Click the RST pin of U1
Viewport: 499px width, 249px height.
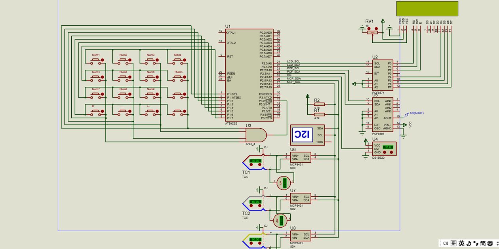pos(230,57)
